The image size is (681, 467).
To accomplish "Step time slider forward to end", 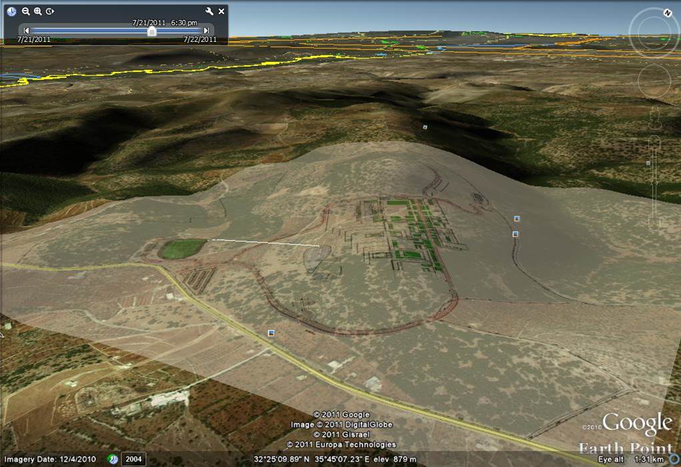I will pyautogui.click(x=206, y=30).
